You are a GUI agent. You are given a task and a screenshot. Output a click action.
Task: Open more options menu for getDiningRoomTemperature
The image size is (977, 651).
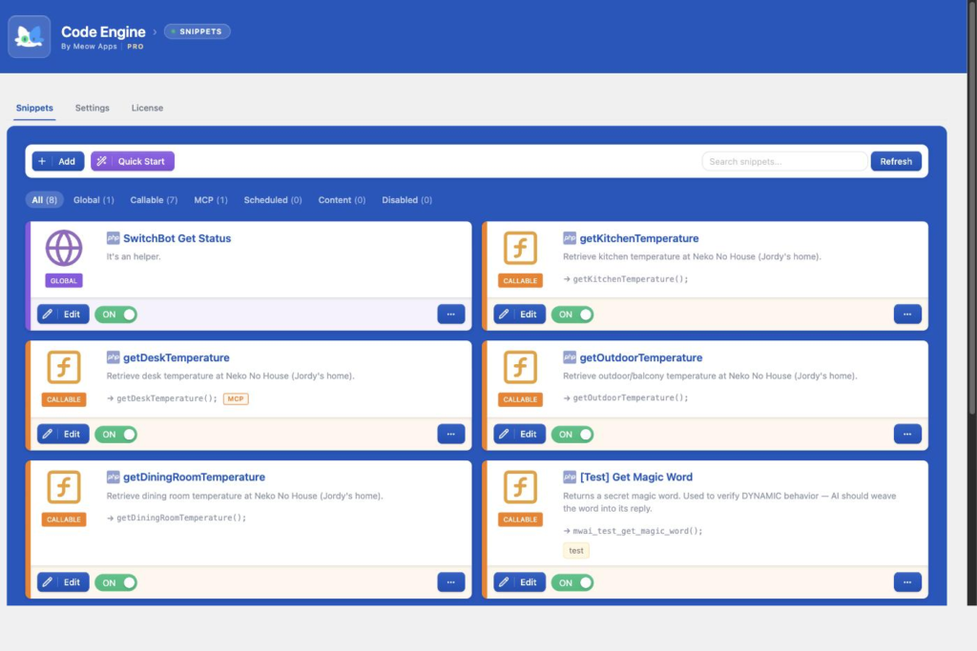pyautogui.click(x=451, y=582)
